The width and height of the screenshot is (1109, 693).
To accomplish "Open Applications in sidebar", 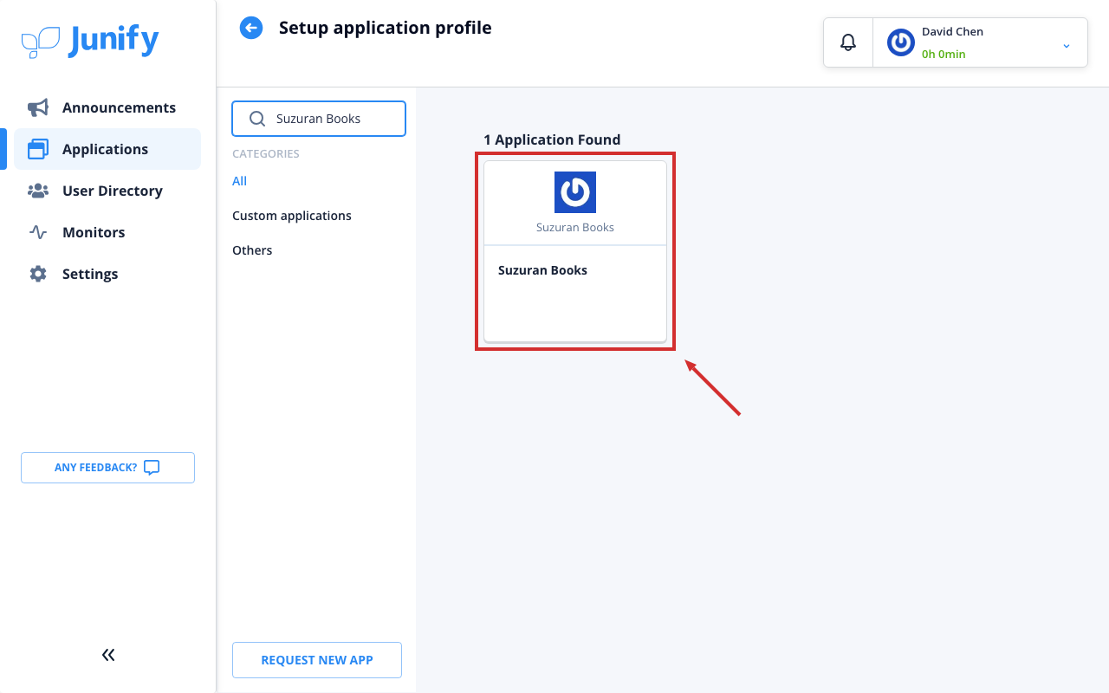I will 107,149.
